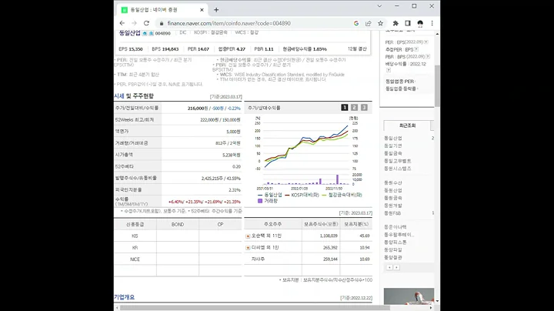The image size is (554, 311).
Task: Open 동일고무벨트 in recent list
Action: click(398, 161)
